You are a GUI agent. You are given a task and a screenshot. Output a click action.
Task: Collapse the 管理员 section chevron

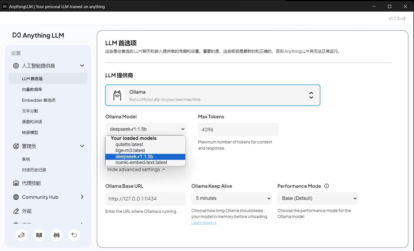pos(82,146)
